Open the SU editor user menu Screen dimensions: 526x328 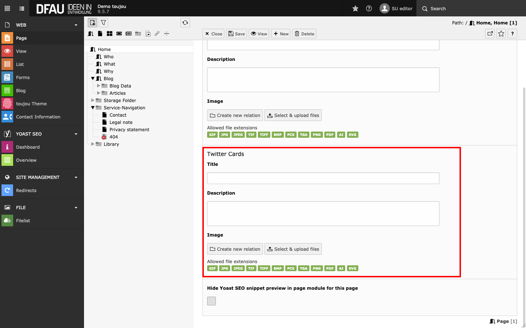coord(396,8)
